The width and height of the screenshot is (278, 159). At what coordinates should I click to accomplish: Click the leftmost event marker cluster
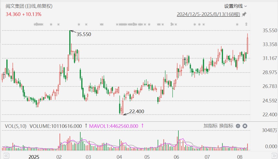[x=38, y=24]
